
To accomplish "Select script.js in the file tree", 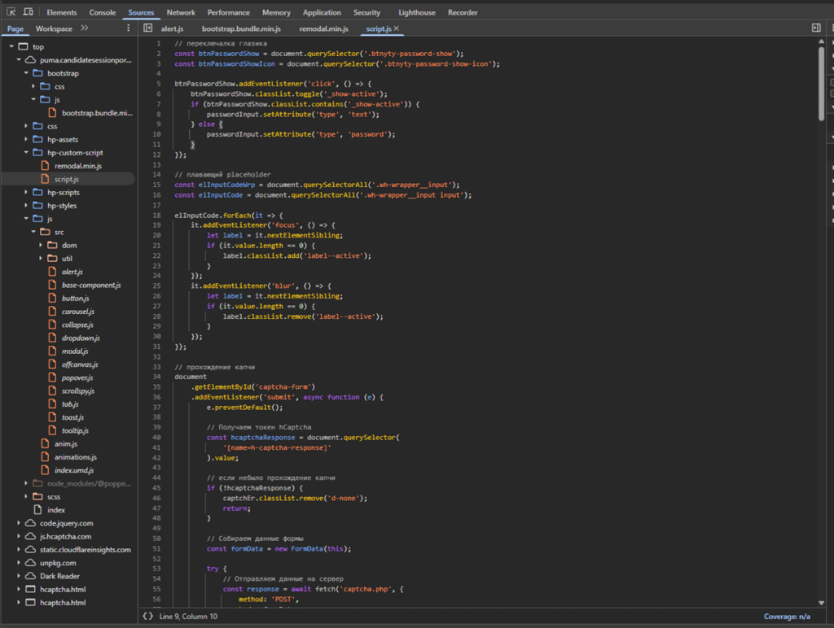I will [x=67, y=179].
